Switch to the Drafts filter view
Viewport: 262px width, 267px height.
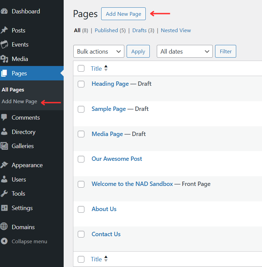[139, 30]
